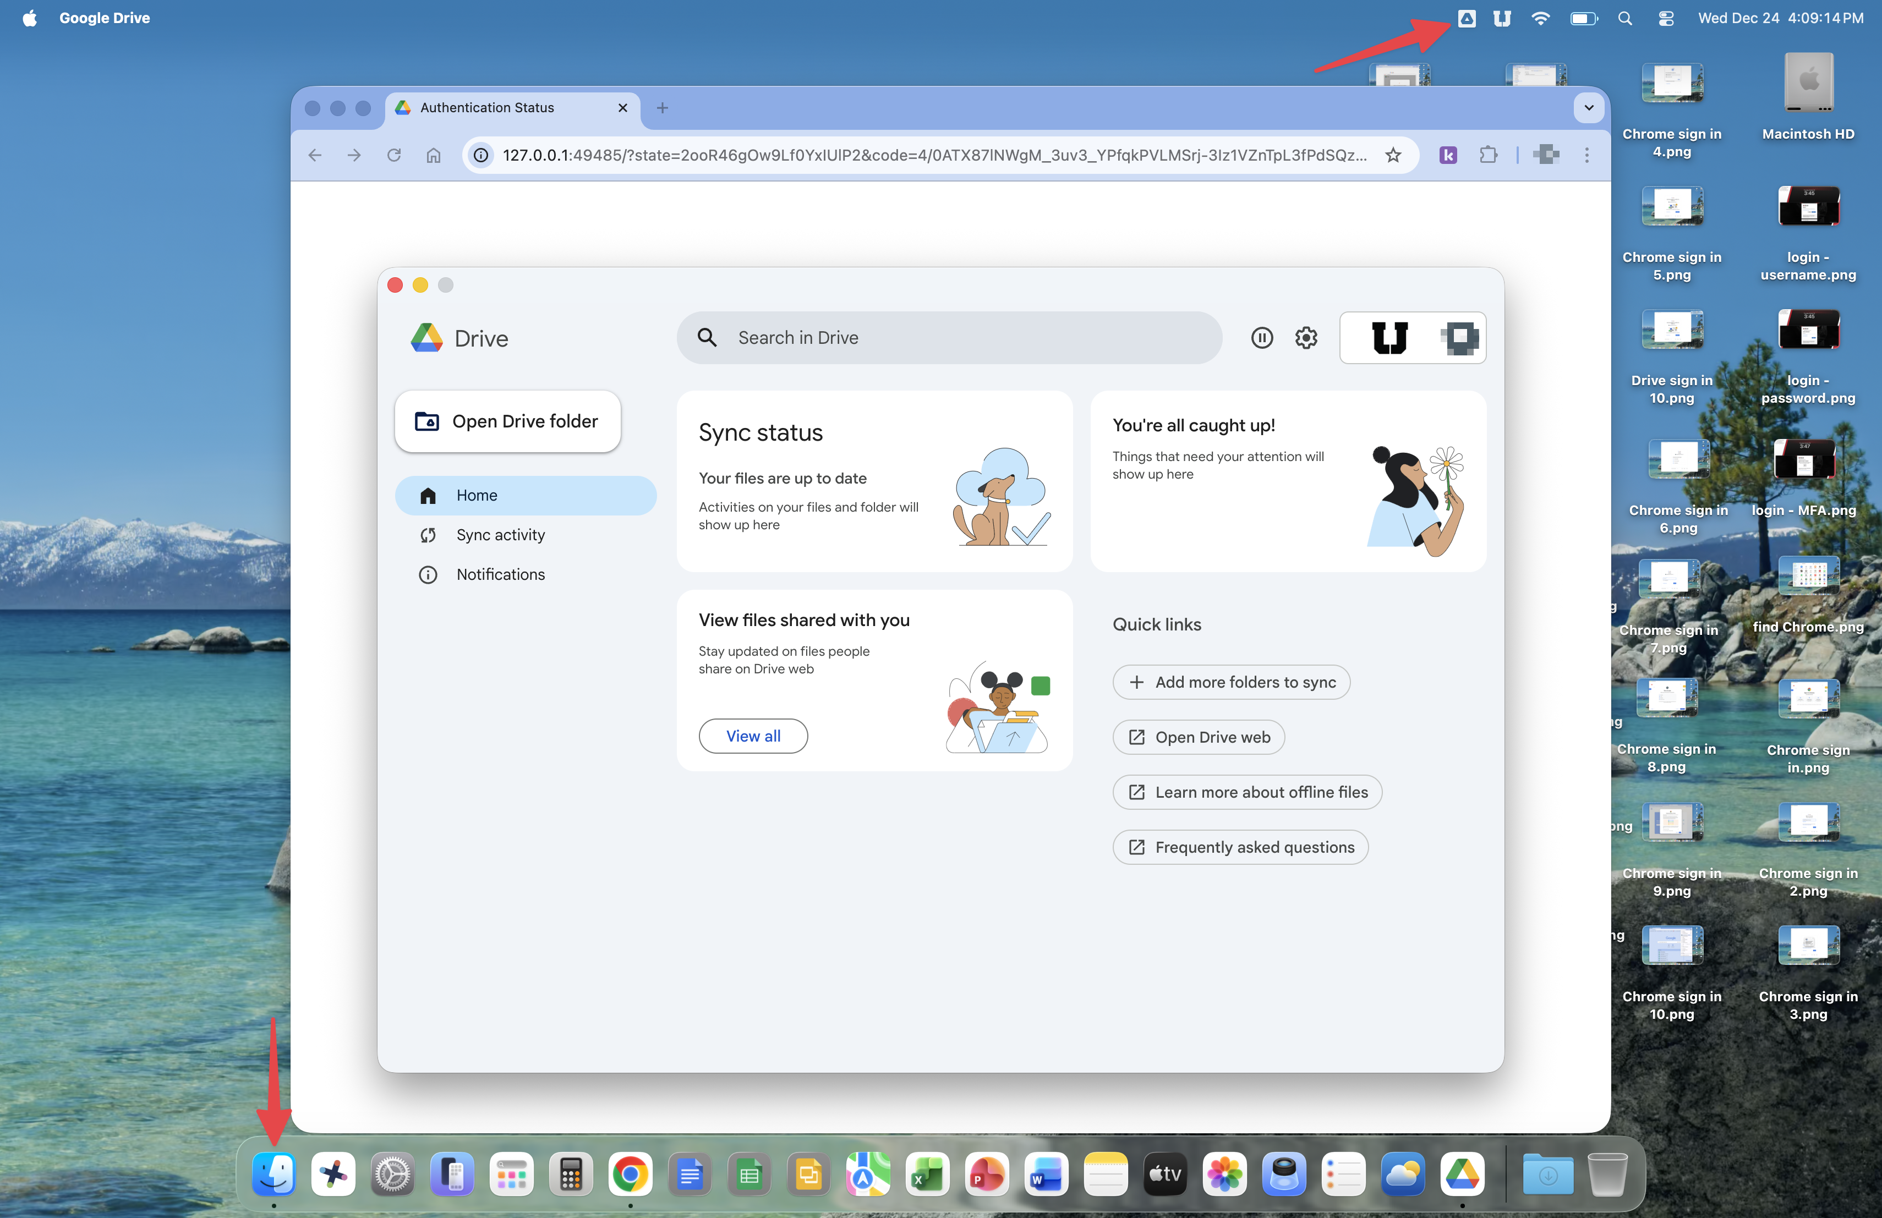
Task: Click View all shared files button
Action: pos(753,736)
